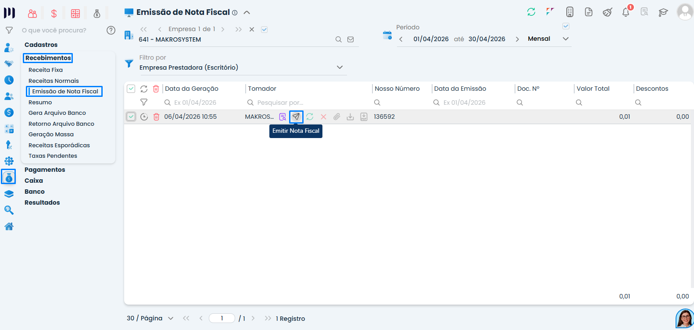Viewport: 694px width, 330px height.
Task: Select the Receita Fixa menu item
Action: 46,70
